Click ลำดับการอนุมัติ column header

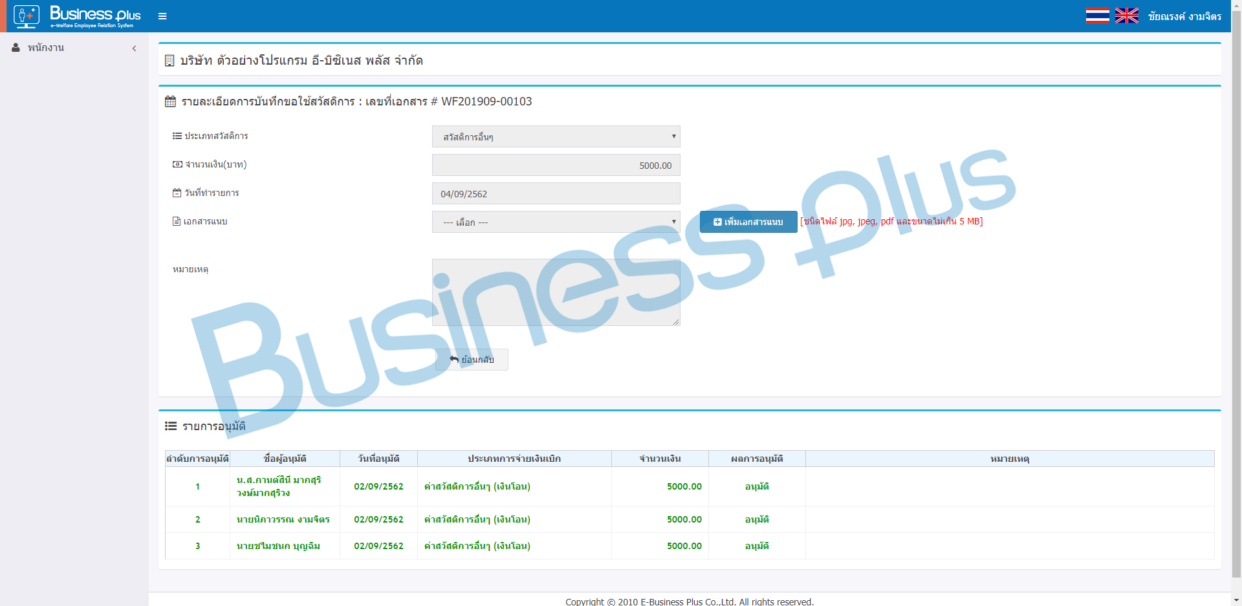[197, 459]
